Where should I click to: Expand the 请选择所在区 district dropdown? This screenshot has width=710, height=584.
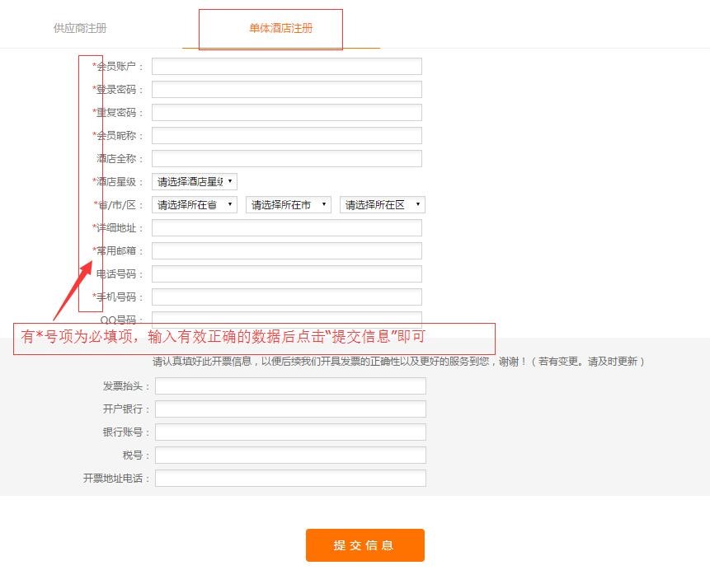click(383, 205)
